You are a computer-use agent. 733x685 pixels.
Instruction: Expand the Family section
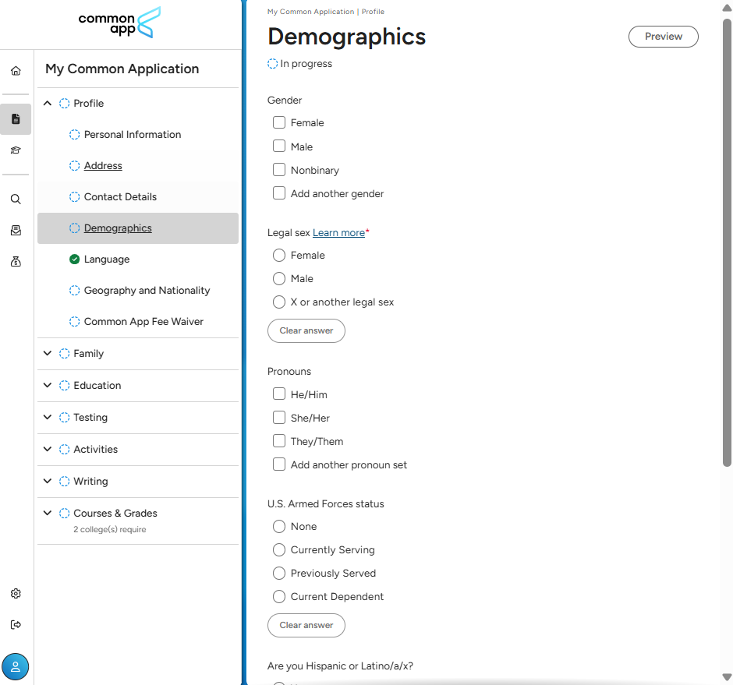point(48,354)
